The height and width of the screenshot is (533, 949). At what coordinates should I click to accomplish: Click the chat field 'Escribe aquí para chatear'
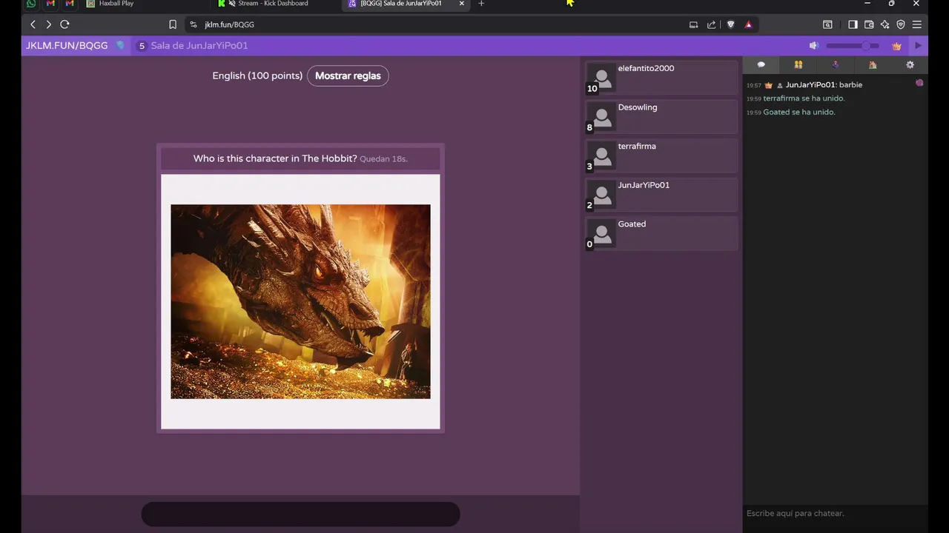coord(836,513)
